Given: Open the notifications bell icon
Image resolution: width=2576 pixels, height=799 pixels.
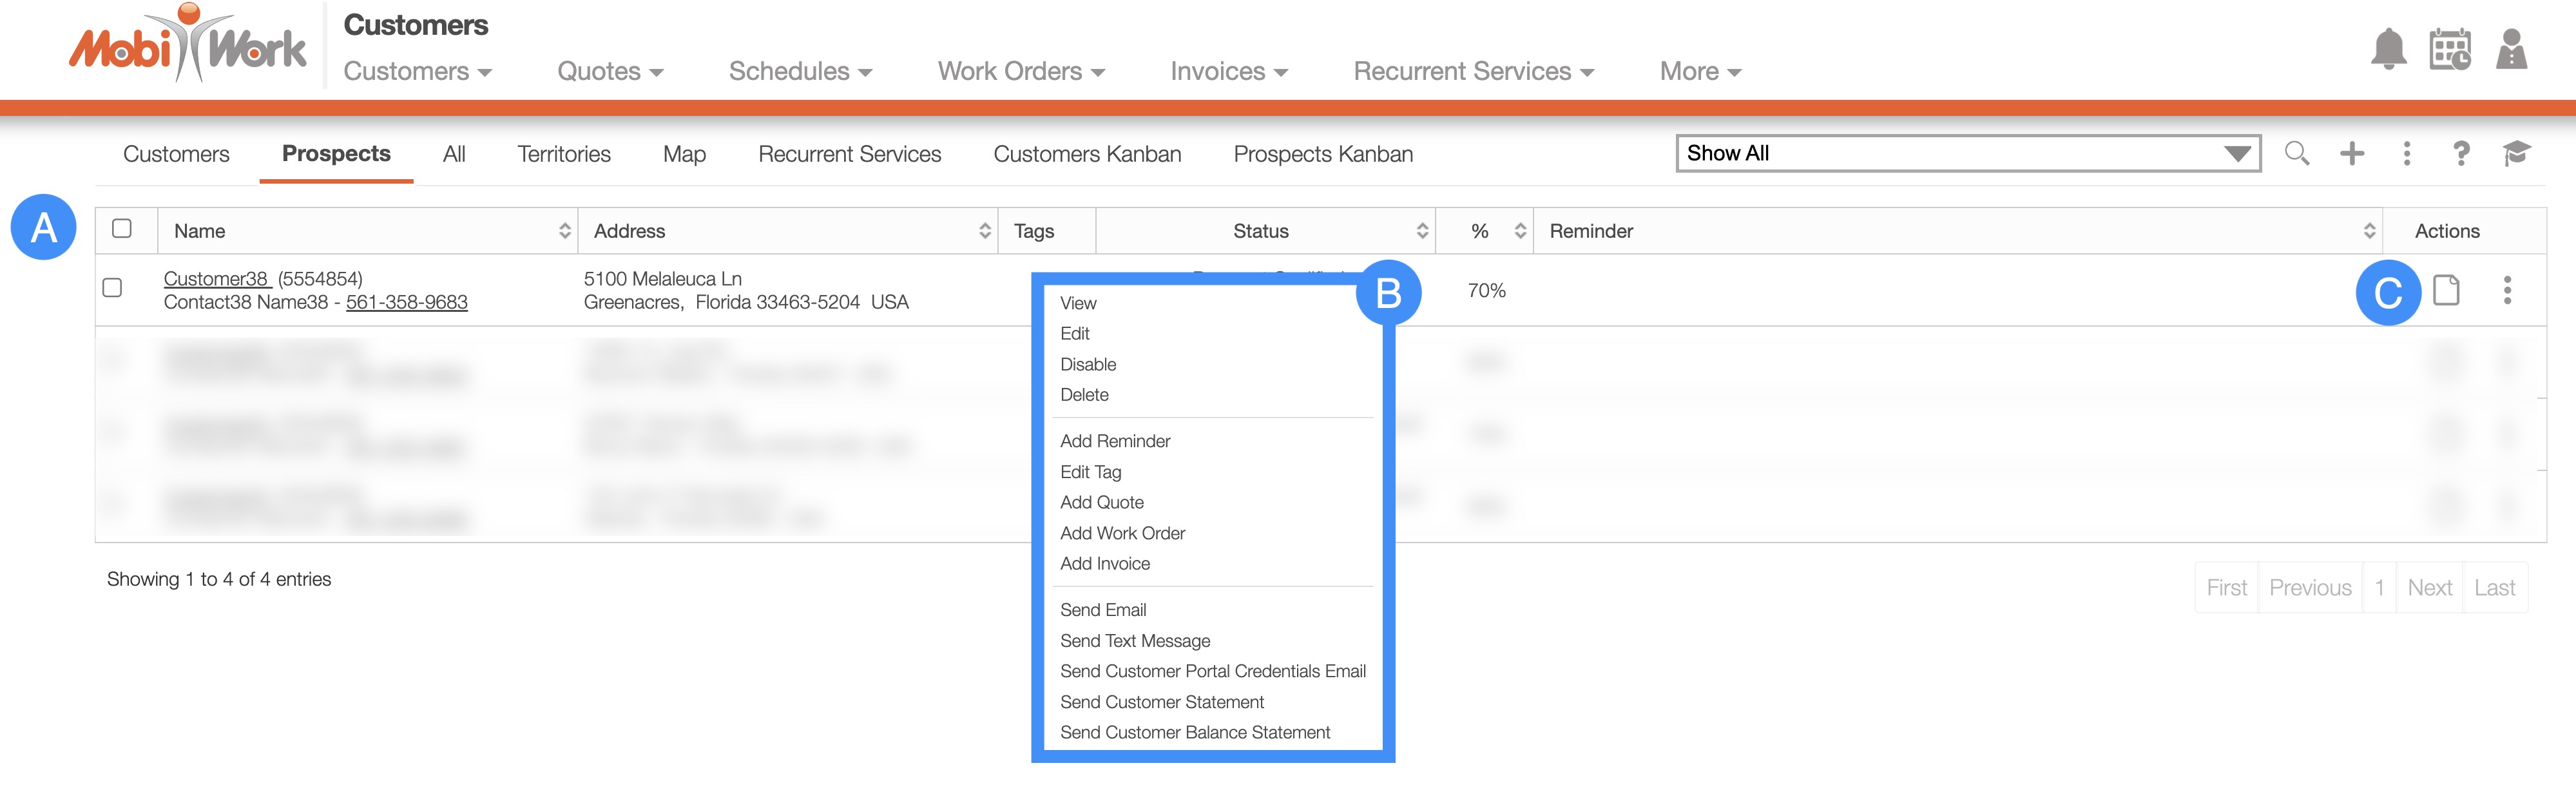Looking at the screenshot, I should [x=2388, y=49].
